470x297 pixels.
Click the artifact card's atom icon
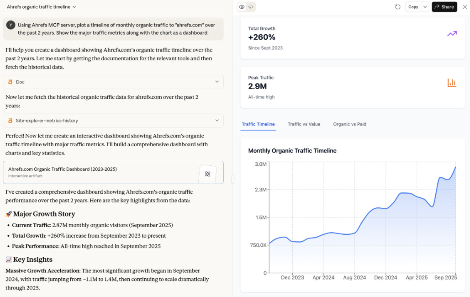[207, 174]
